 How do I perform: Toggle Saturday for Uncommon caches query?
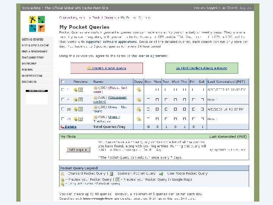202,99
